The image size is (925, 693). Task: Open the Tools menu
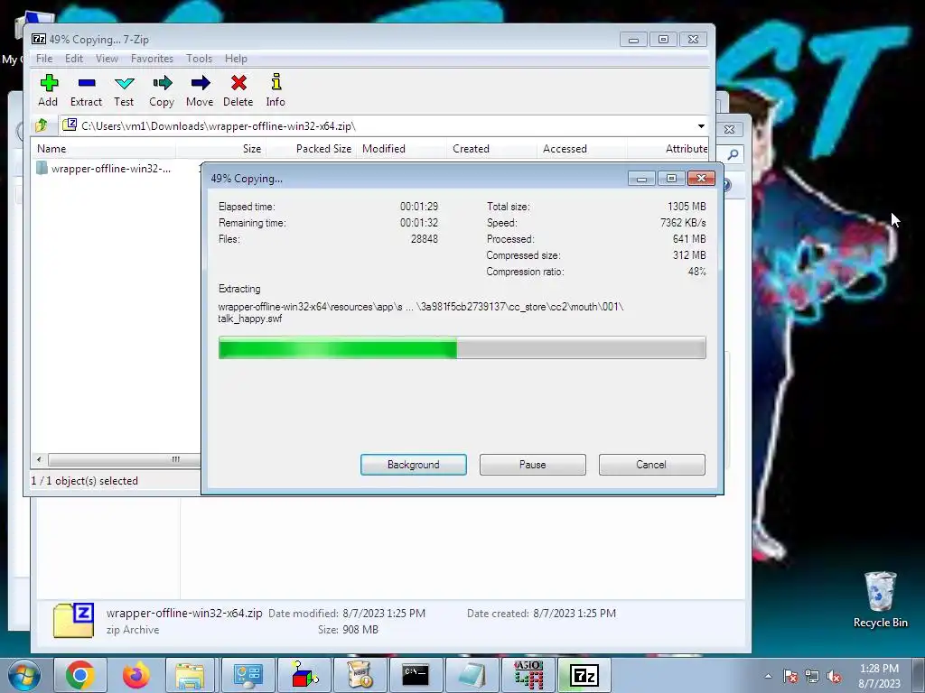coord(199,59)
